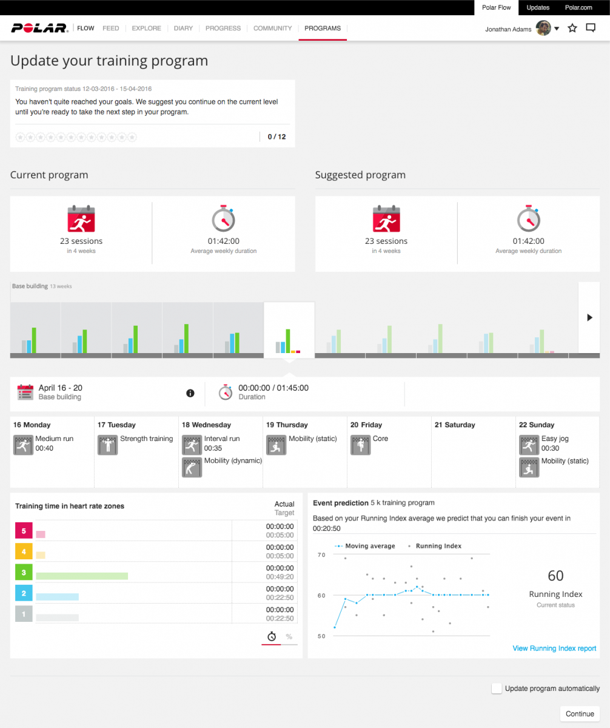Click the info icon beside April 16 - 20

coord(190,393)
